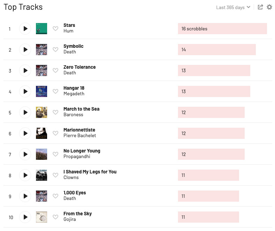Select the 14 scrobbles bar for Symbolic
The height and width of the screenshot is (231, 275).
217,50
